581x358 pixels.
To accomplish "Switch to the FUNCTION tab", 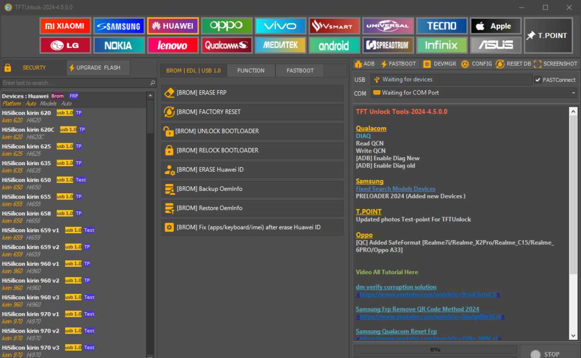I will click(251, 70).
